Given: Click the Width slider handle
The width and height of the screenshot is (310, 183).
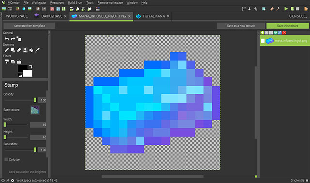Looking at the screenshot, I should (x=5, y=125).
